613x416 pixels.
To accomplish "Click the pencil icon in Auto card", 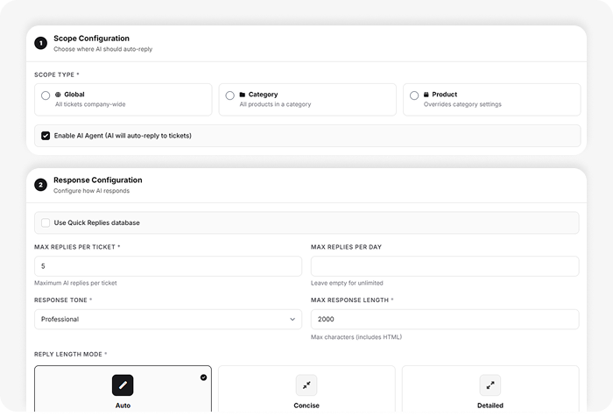I will 123,384.
